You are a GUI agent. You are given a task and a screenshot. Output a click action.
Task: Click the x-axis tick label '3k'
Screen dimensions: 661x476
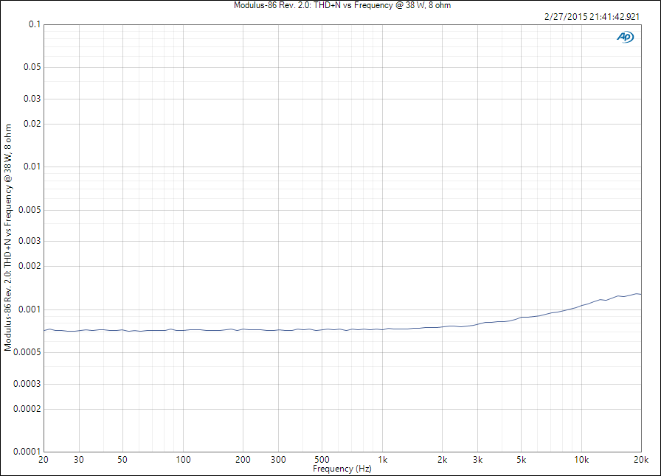coord(477,460)
